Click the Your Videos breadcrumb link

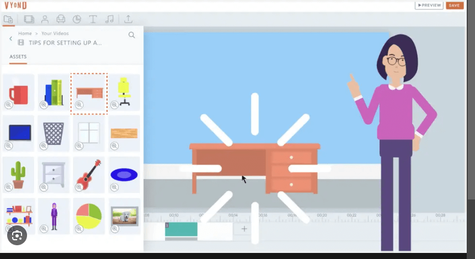(55, 34)
